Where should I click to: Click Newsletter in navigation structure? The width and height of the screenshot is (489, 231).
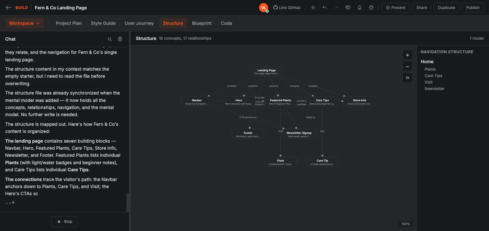tap(434, 89)
